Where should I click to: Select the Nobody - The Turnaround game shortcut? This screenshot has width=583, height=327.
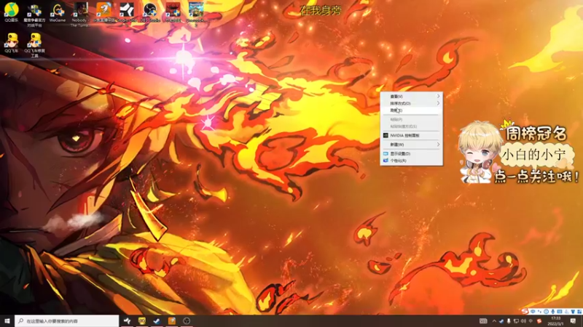coord(80,15)
